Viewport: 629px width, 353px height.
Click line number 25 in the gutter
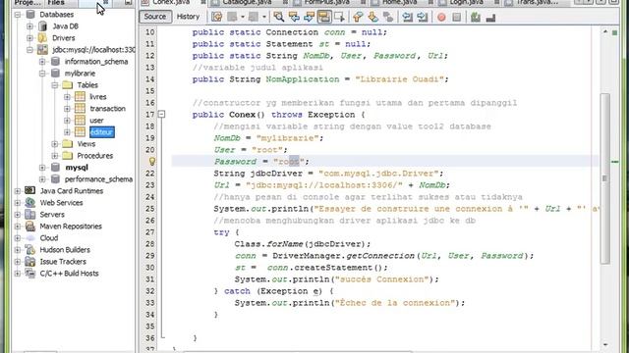[x=149, y=209]
